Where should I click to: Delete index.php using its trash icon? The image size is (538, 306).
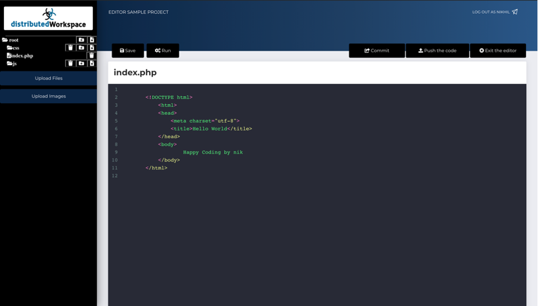(x=91, y=56)
